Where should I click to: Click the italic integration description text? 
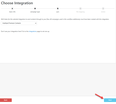(55, 19)
